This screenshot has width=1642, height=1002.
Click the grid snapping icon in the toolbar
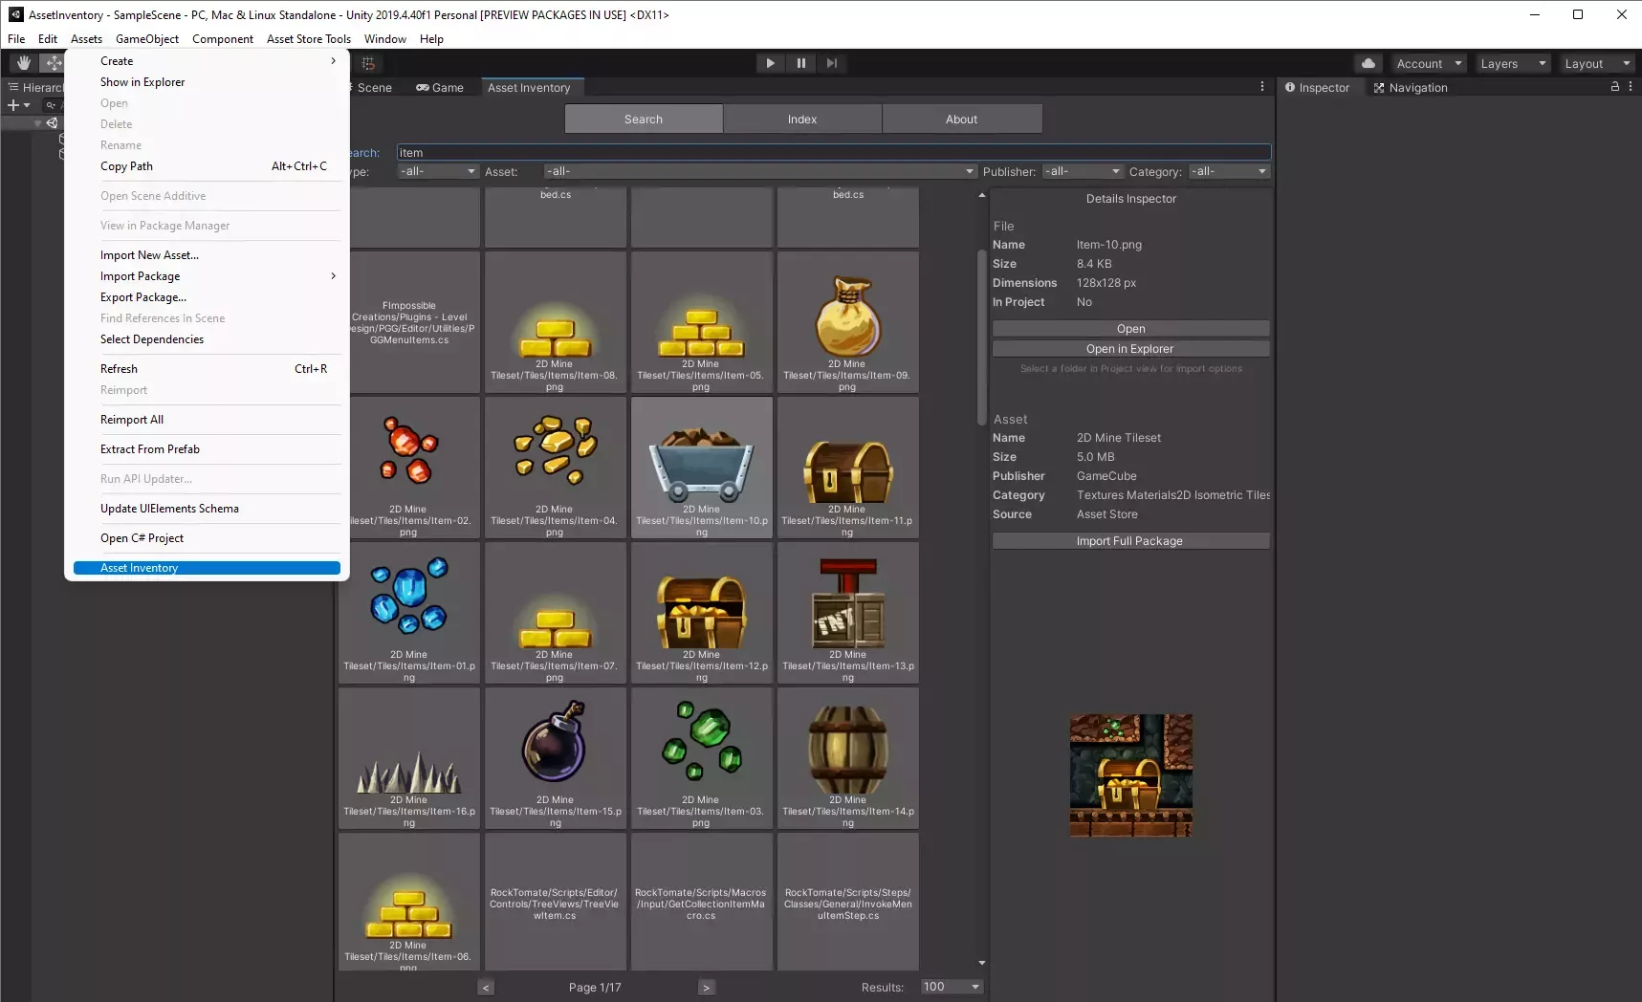pos(368,63)
